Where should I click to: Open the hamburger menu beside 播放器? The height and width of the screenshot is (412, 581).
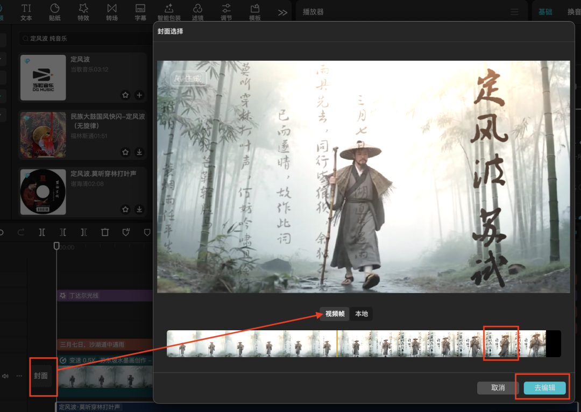(514, 11)
